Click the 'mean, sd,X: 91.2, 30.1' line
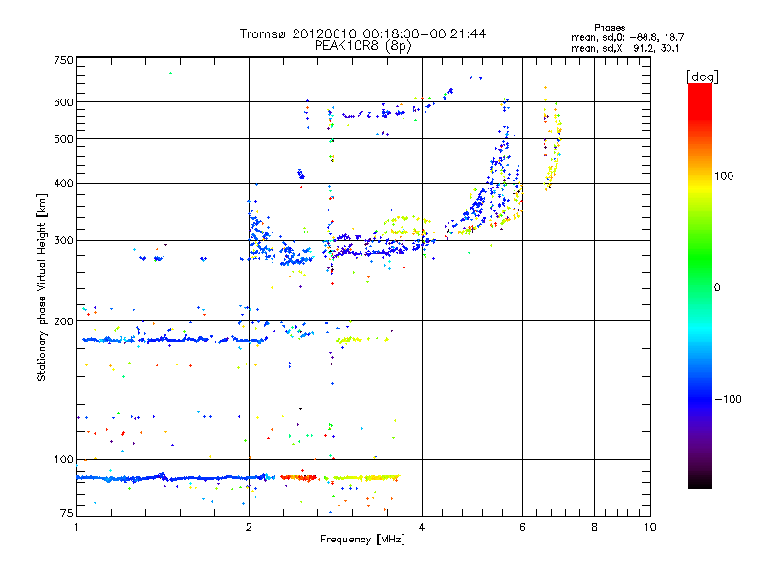 point(624,48)
